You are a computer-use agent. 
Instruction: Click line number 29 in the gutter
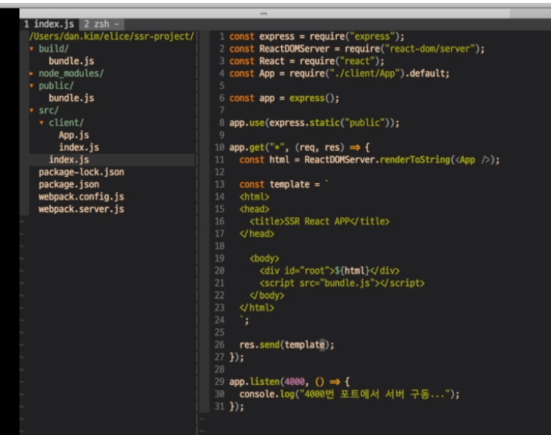pyautogui.click(x=219, y=382)
